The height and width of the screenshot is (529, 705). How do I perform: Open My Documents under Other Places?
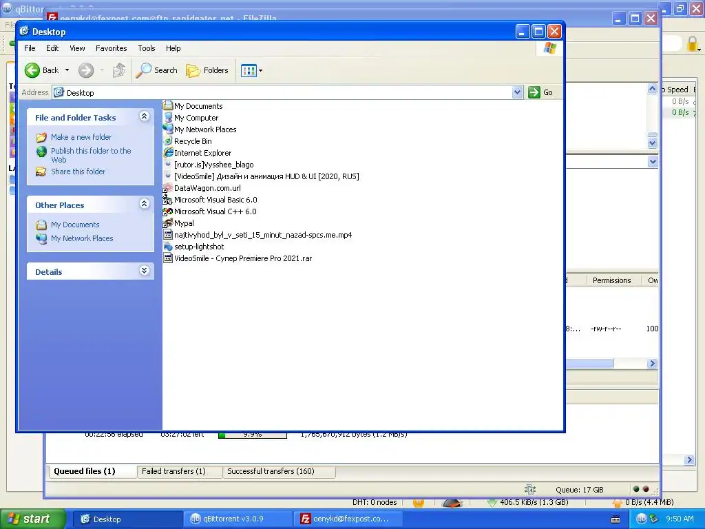(75, 225)
